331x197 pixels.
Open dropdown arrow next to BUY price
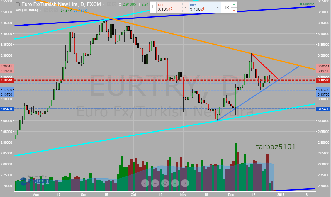click(217, 8)
